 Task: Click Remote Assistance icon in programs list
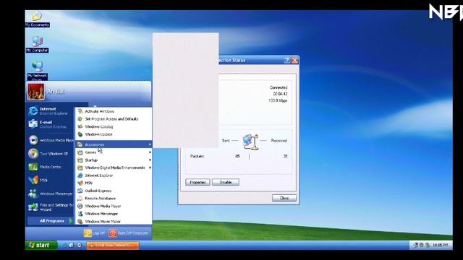pos(80,199)
